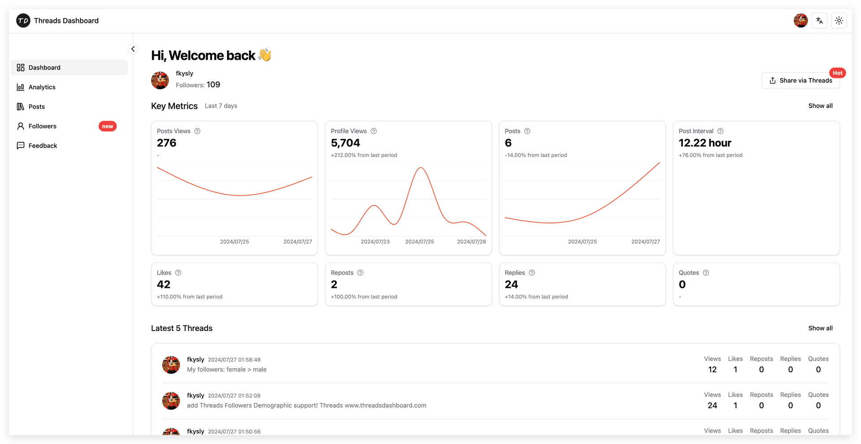
Task: Open thread "My followers: female > male"
Action: tap(227, 370)
